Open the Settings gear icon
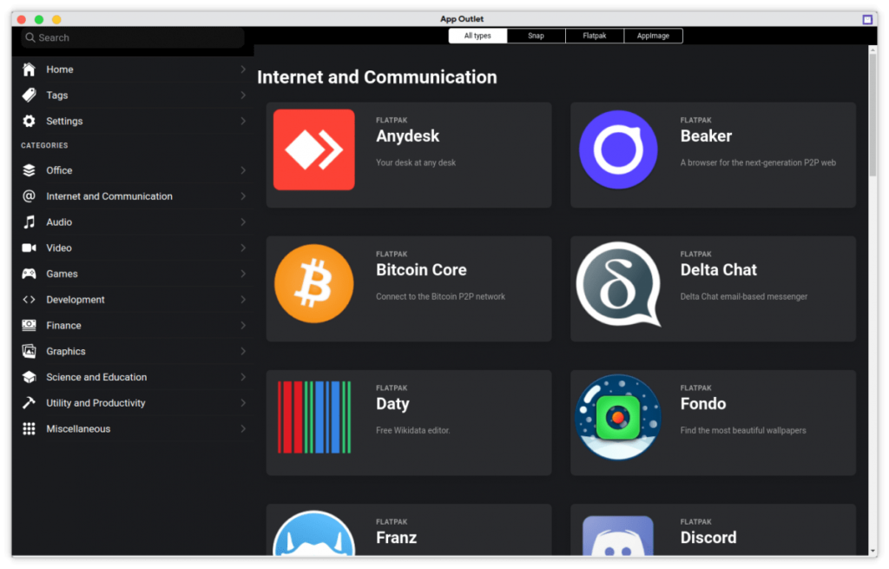The height and width of the screenshot is (569, 889). (29, 121)
